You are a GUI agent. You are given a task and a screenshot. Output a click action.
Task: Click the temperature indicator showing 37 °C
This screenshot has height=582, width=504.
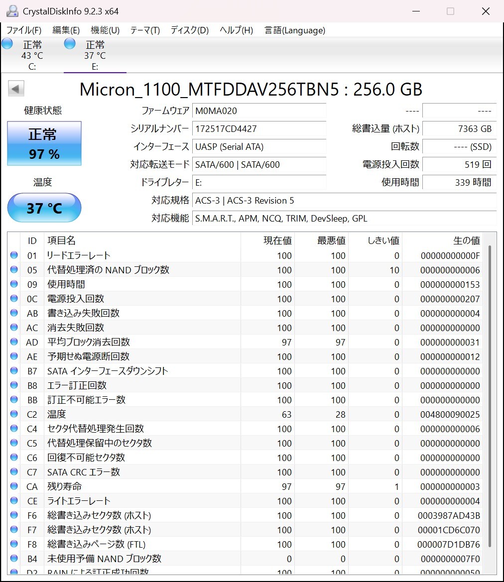click(x=44, y=208)
